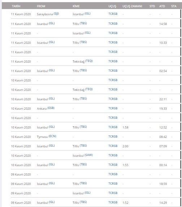Open İstanbul (SAW) destination link
Image resolution: width=182 pixels, height=207 pixels.
point(83,155)
